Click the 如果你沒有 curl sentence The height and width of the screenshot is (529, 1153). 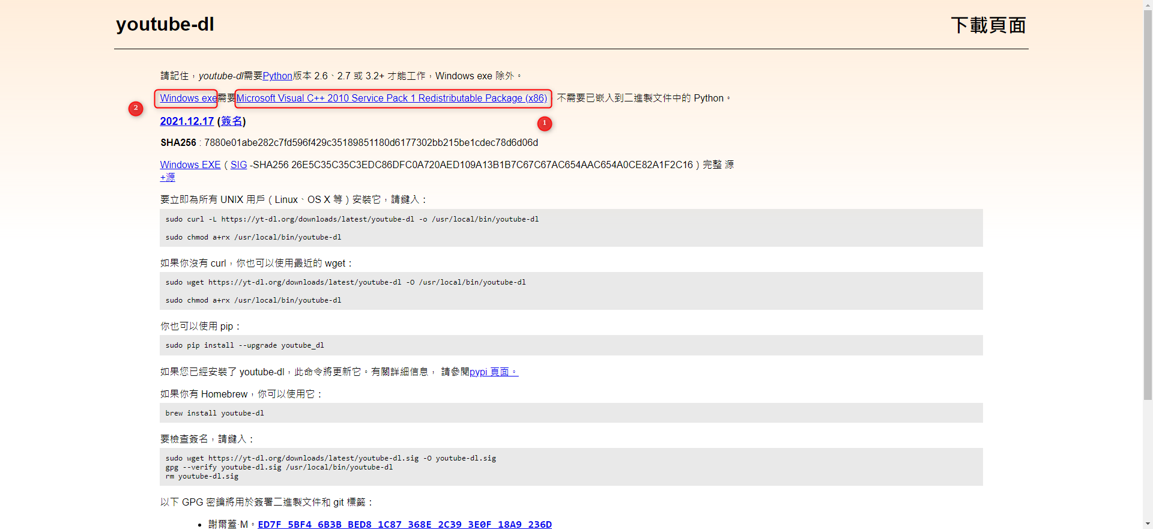[x=256, y=263]
